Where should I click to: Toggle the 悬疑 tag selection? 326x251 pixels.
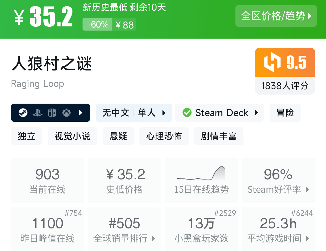click(x=118, y=136)
